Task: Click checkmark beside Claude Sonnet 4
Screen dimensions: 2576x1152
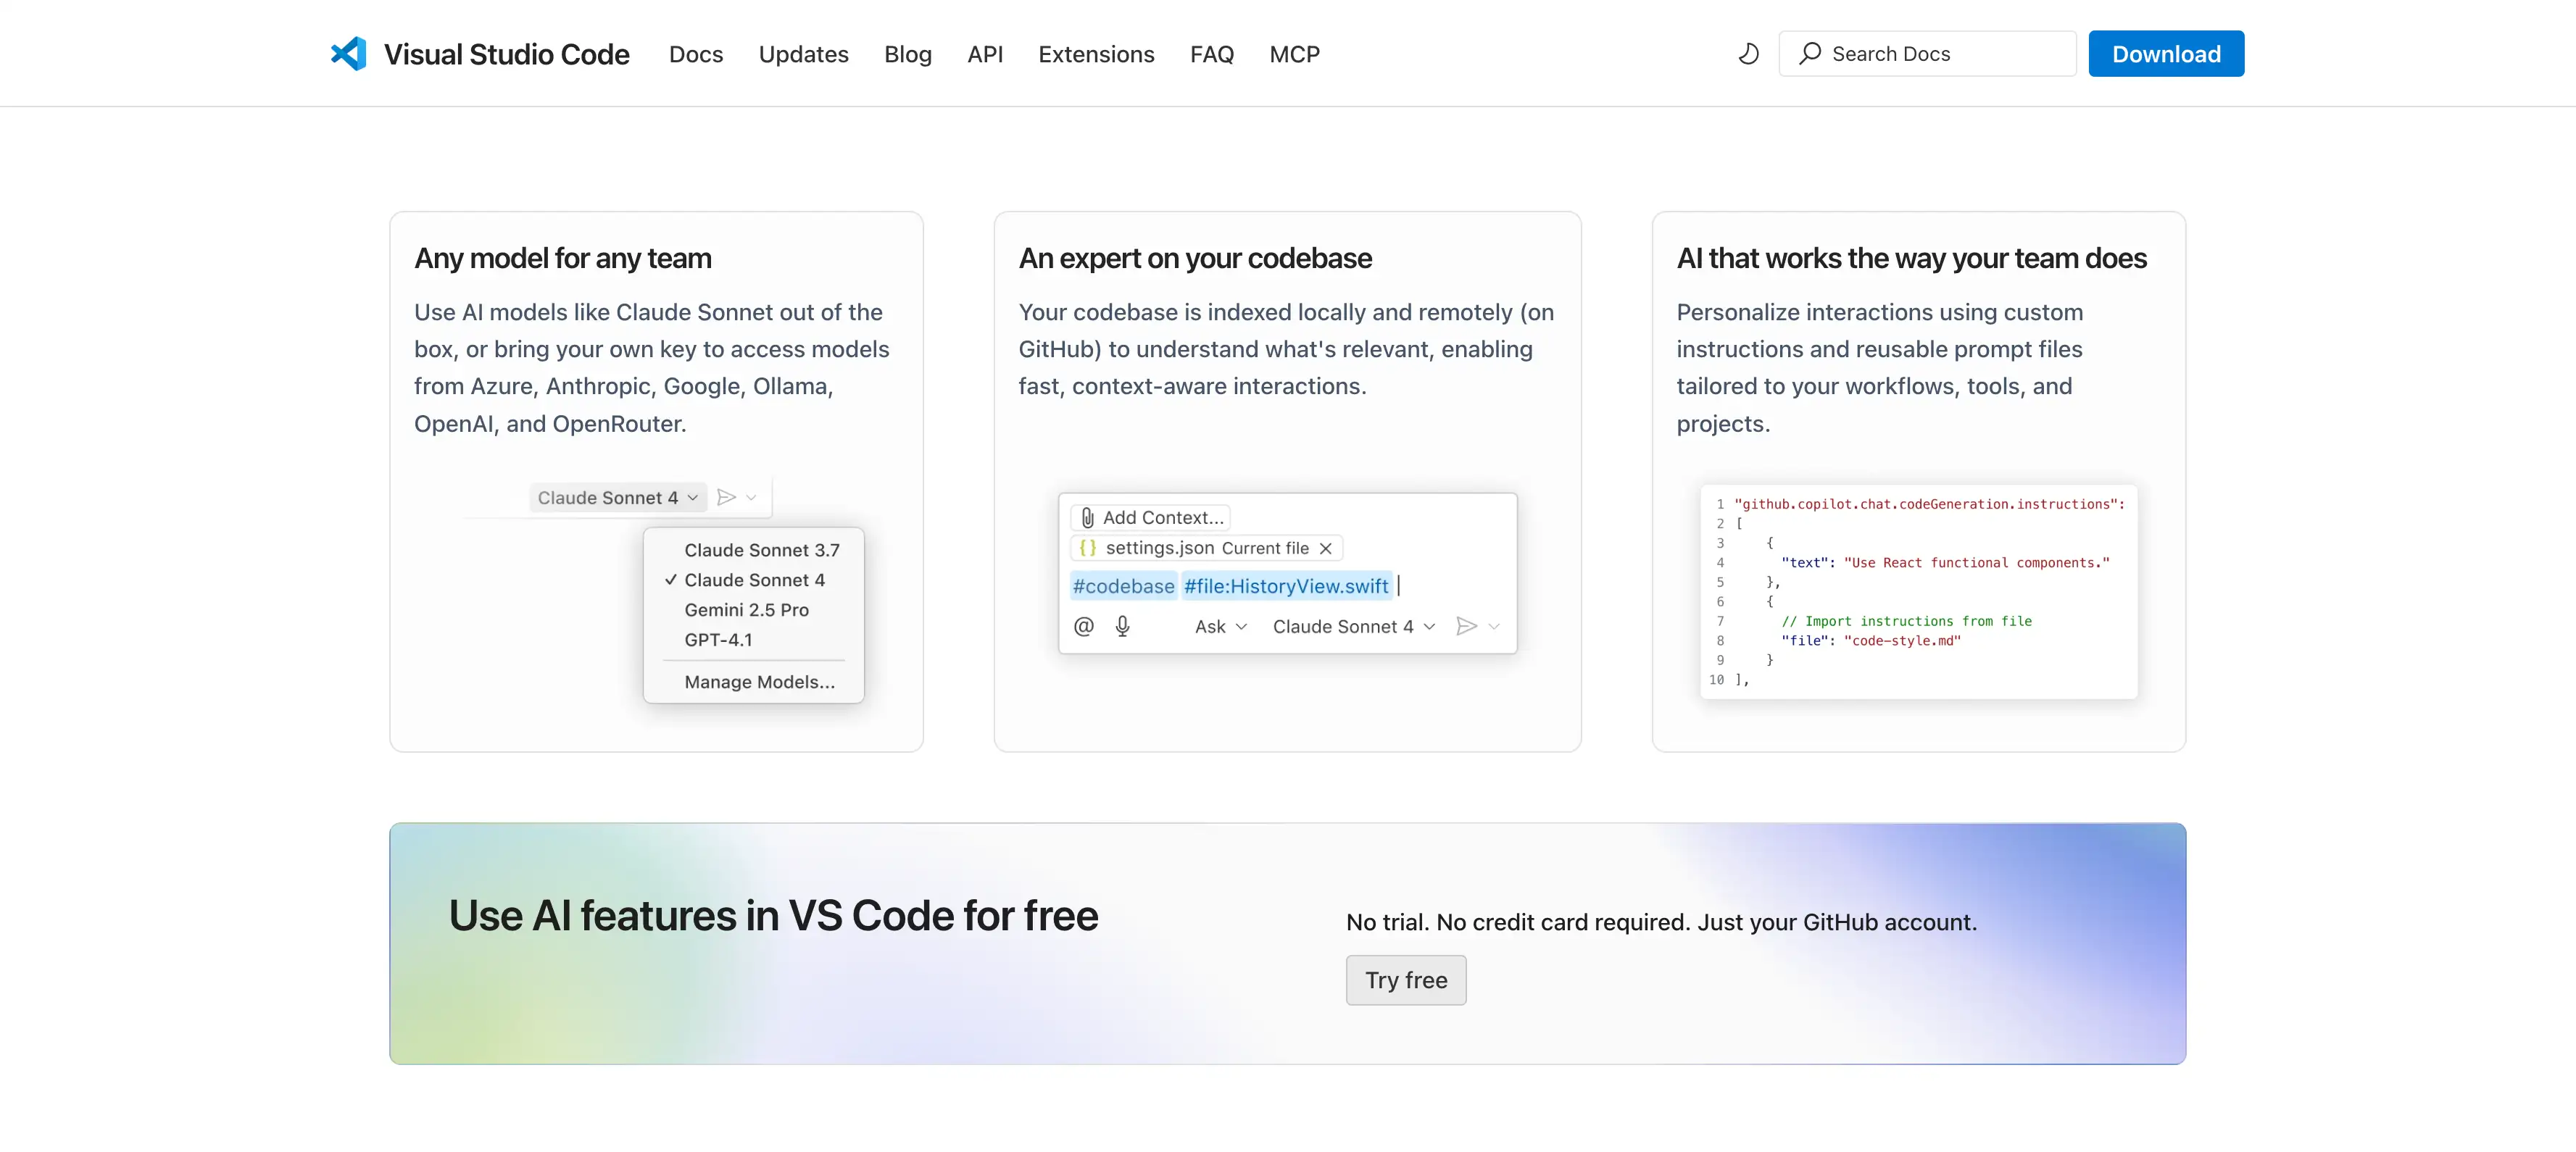Action: (670, 580)
